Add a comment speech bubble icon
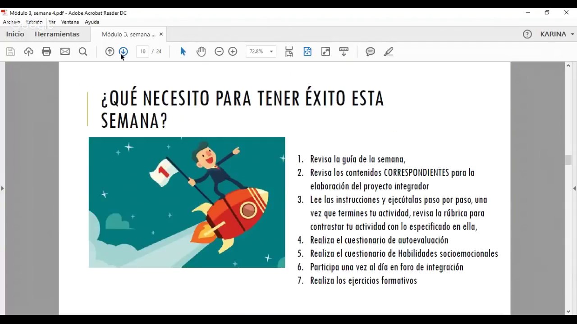This screenshot has width=577, height=324. 371,52
